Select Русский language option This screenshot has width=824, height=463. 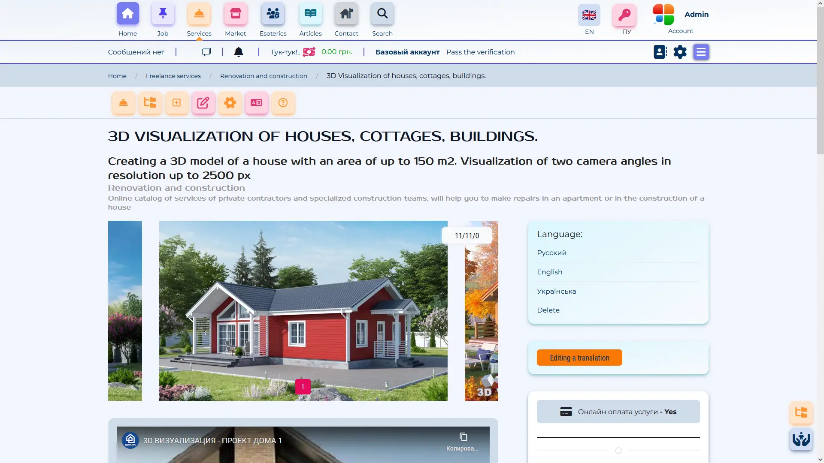[551, 253]
